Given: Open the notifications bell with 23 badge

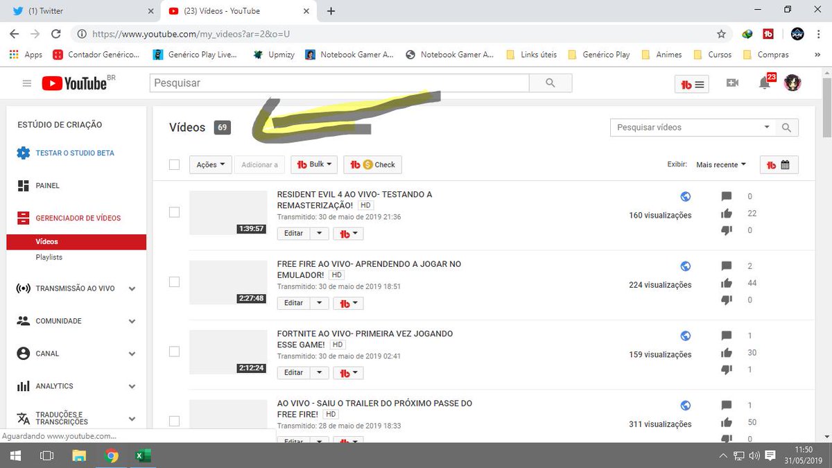Looking at the screenshot, I should click(x=765, y=83).
